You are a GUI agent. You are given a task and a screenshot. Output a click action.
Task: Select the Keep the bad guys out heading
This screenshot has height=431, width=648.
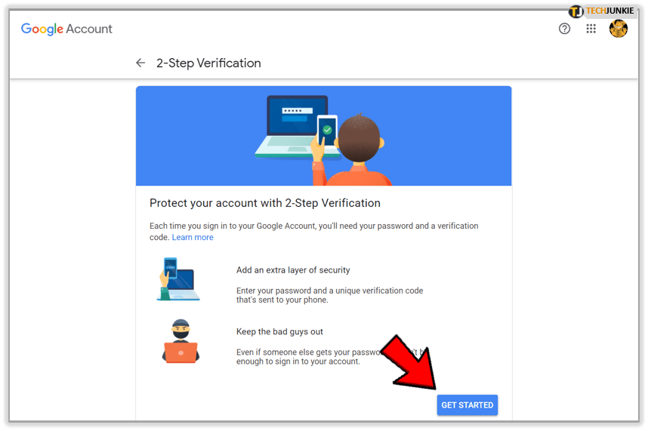[x=279, y=331]
